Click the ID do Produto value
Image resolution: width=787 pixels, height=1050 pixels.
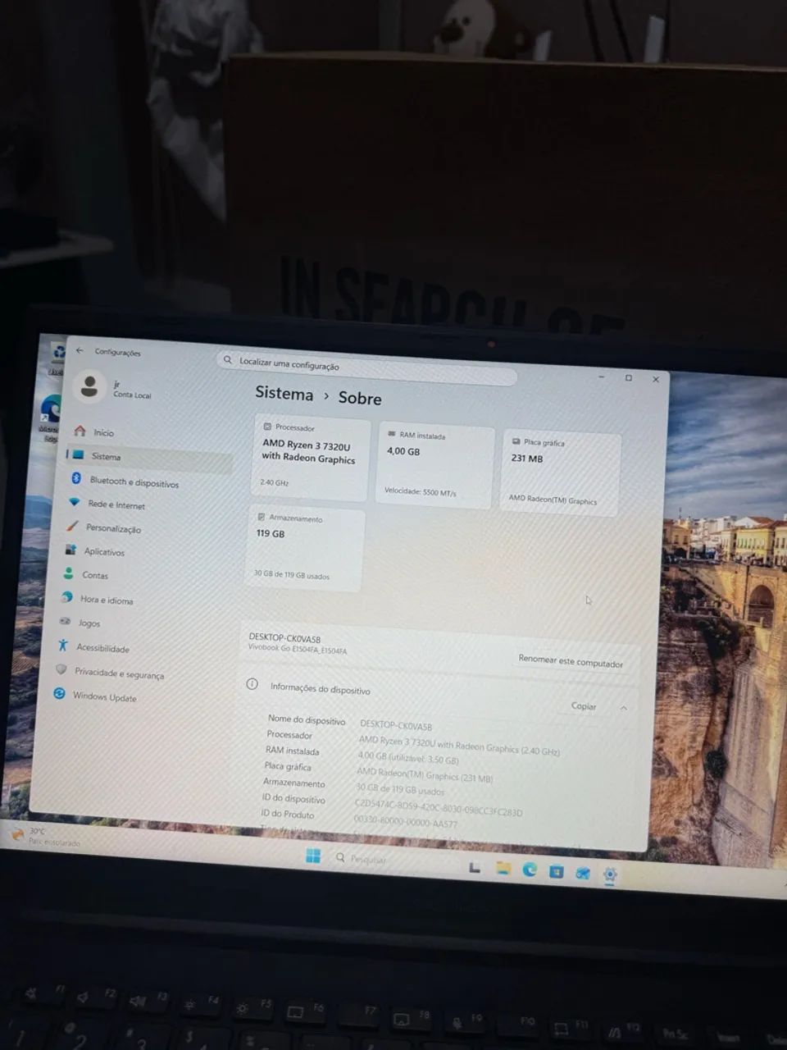click(405, 821)
